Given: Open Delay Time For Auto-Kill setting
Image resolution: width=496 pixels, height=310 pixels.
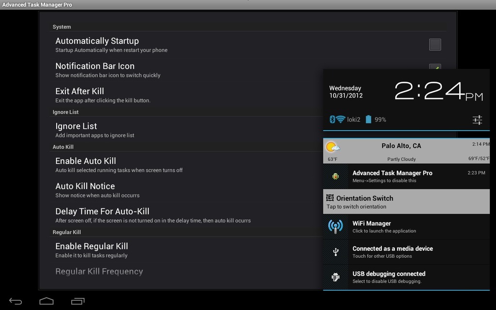Looking at the screenshot, I should (x=186, y=216).
